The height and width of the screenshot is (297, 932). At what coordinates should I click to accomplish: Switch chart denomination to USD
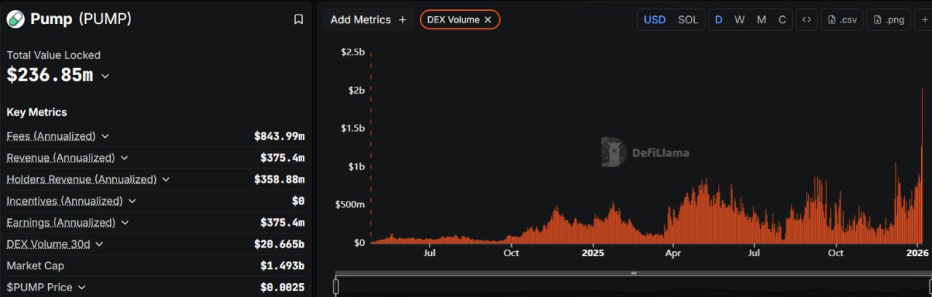click(654, 20)
